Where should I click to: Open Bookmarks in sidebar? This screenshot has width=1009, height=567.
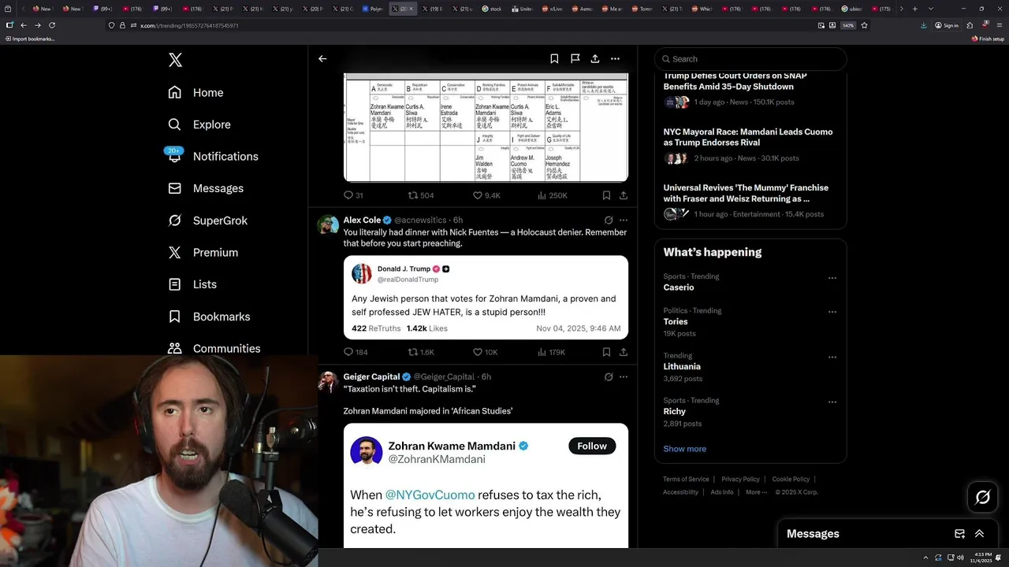tap(209, 317)
